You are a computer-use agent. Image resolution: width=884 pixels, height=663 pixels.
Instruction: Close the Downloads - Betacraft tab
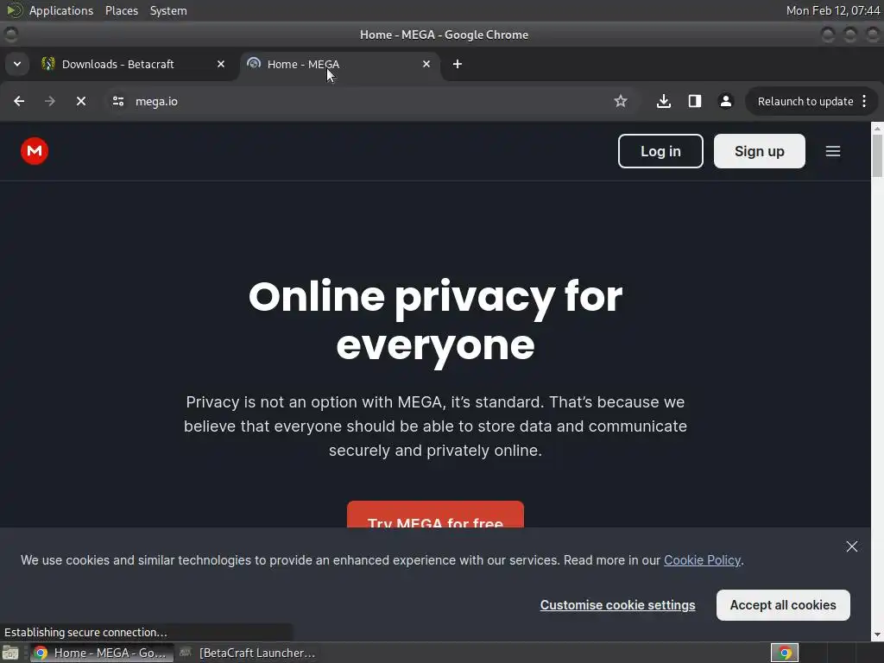221,64
